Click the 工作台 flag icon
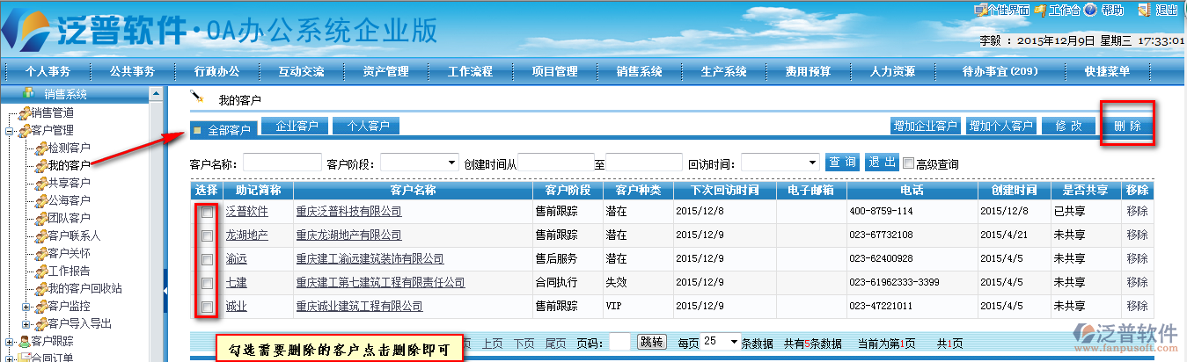This screenshot has width=1187, height=362. 1040,10
